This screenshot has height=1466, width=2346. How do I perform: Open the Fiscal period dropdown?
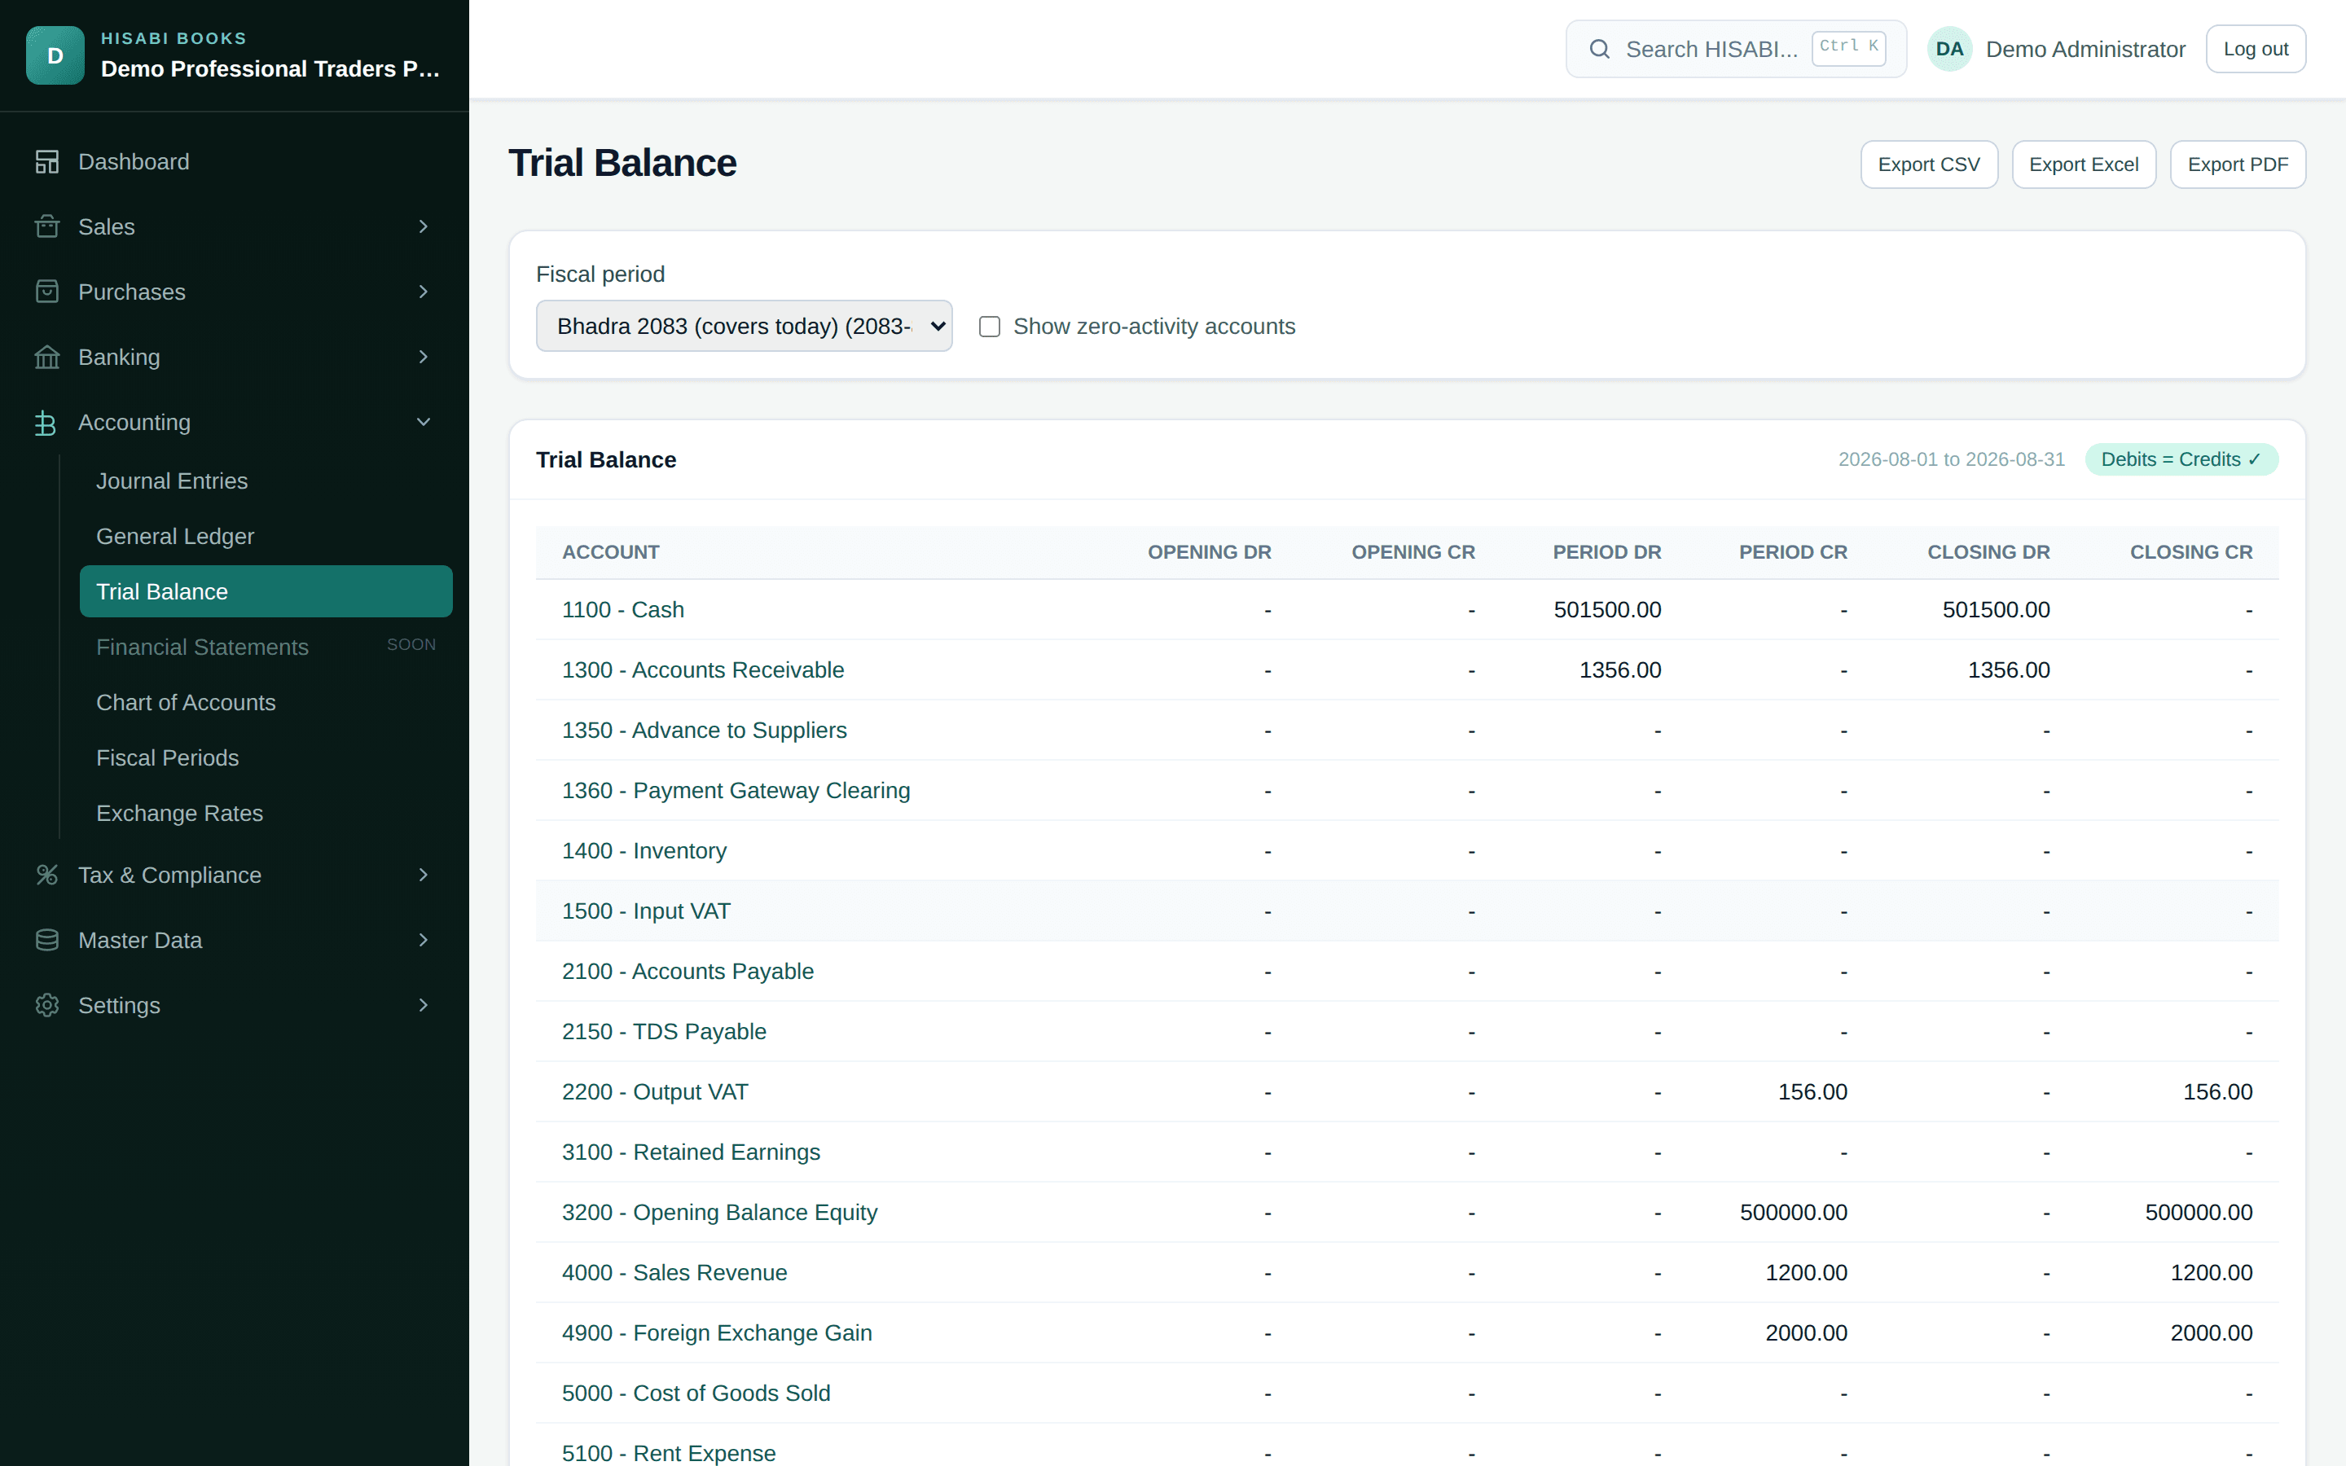(744, 326)
